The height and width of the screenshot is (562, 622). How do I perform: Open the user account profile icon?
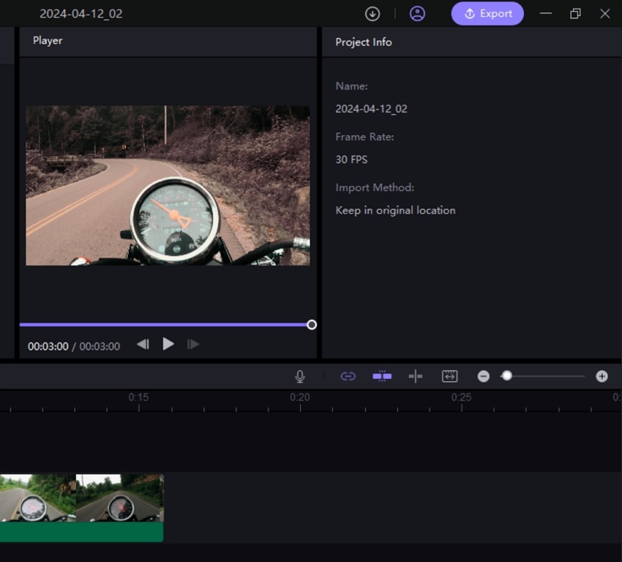coord(417,14)
